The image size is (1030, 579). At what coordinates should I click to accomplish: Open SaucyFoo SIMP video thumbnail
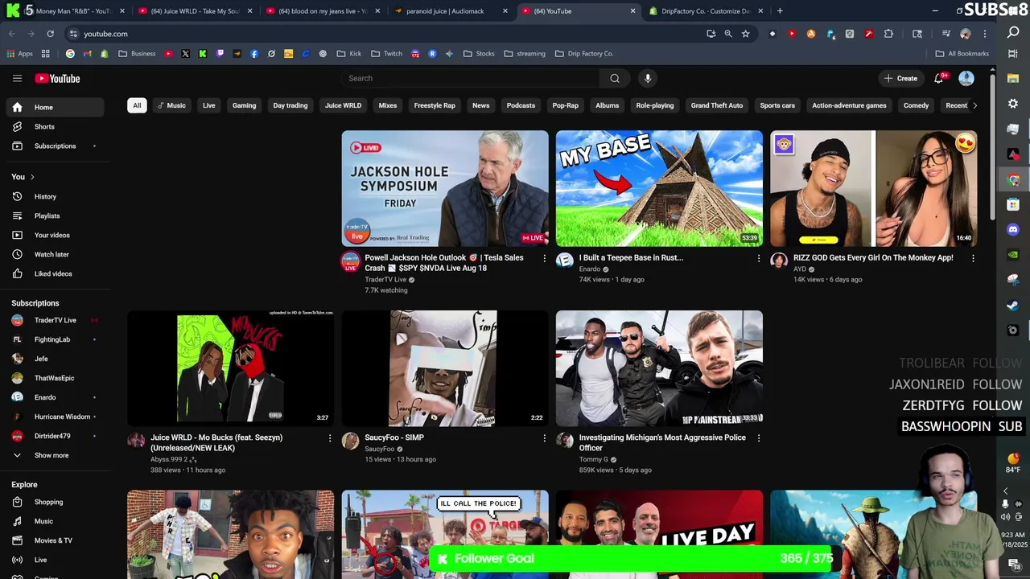click(x=445, y=368)
